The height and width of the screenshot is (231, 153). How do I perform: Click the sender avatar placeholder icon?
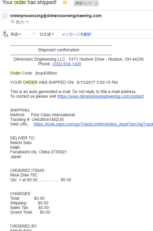click(x=5, y=16)
